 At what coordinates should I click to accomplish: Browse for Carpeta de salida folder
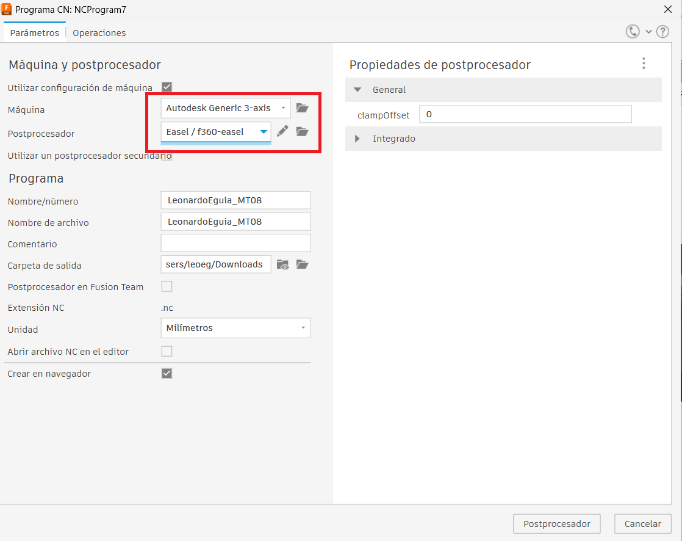(x=303, y=264)
